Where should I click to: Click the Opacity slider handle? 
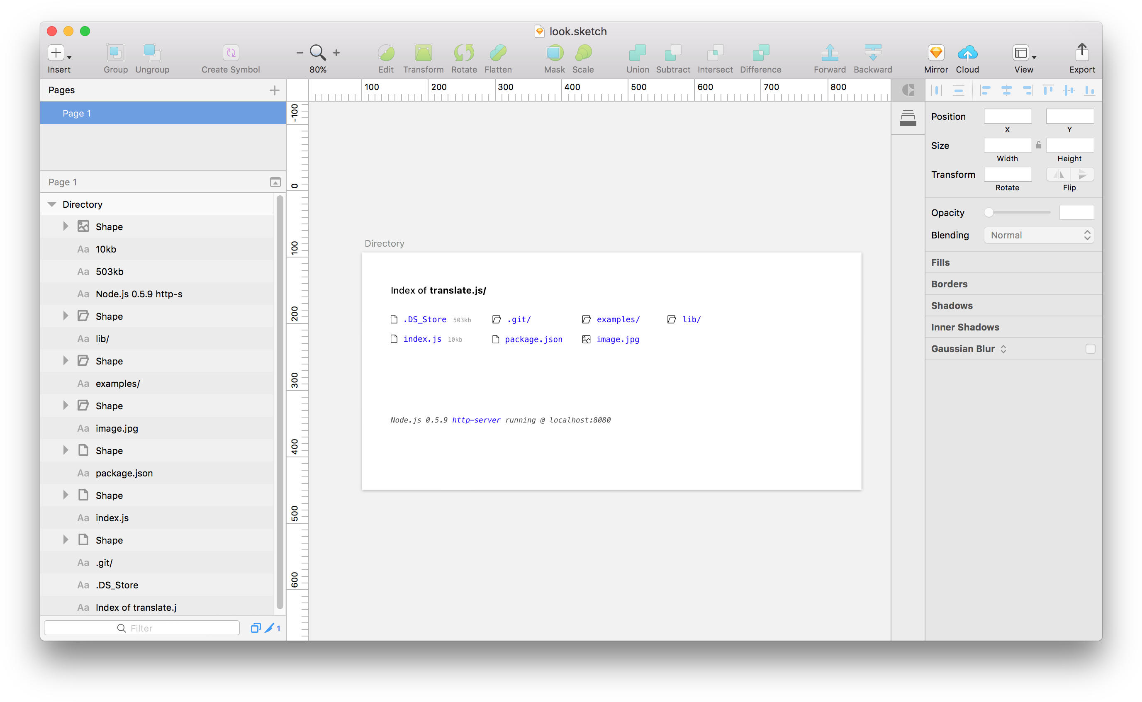[989, 213]
